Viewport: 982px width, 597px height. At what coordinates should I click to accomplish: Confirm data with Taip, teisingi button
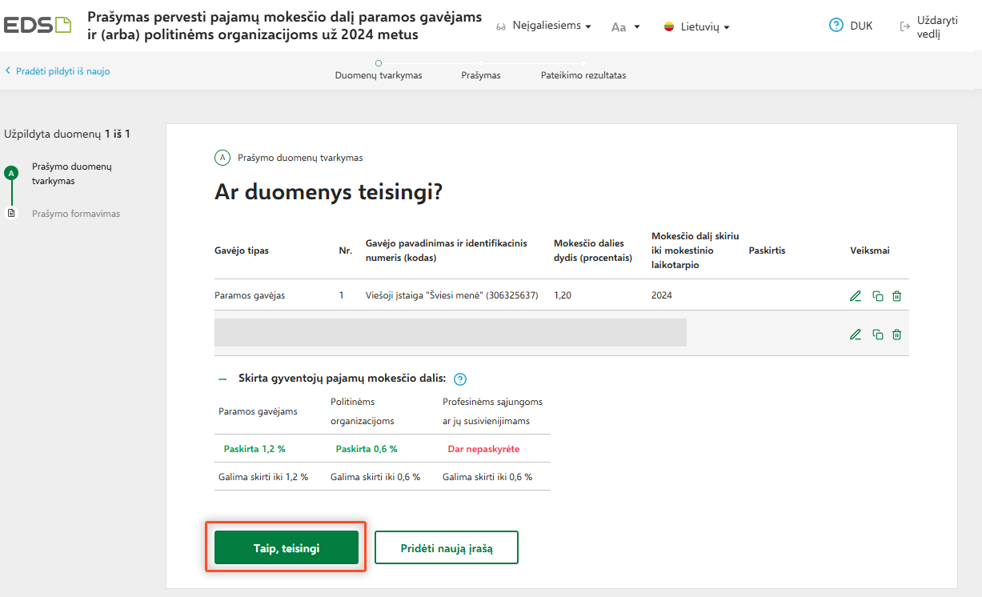pos(286,547)
